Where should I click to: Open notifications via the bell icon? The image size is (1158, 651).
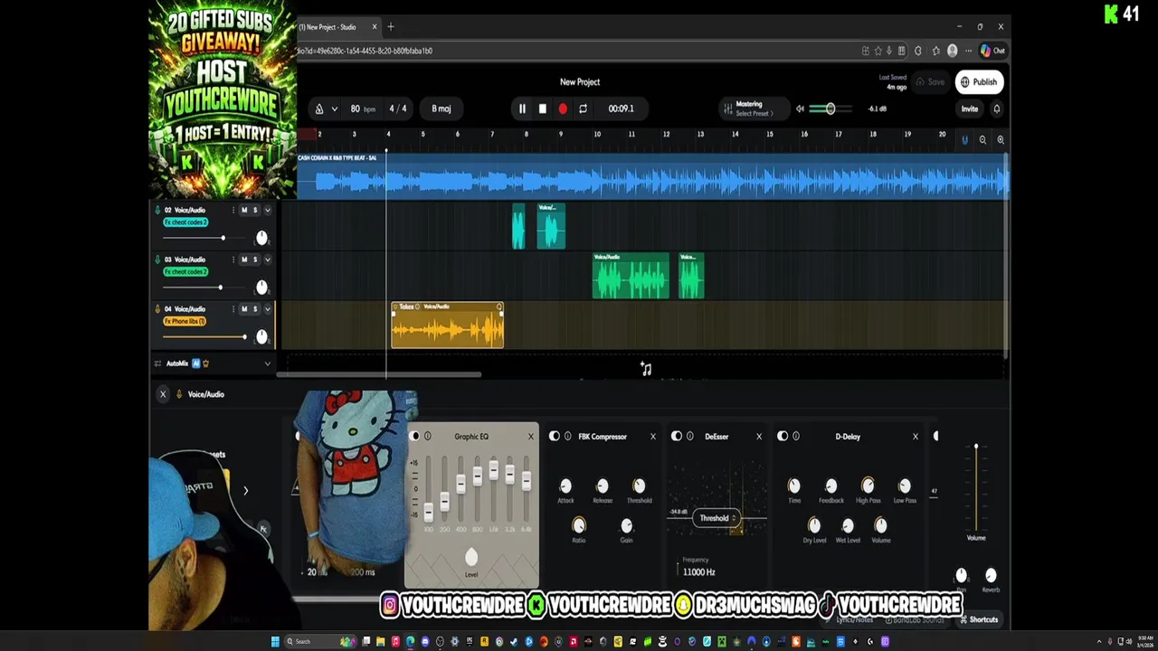[996, 108]
